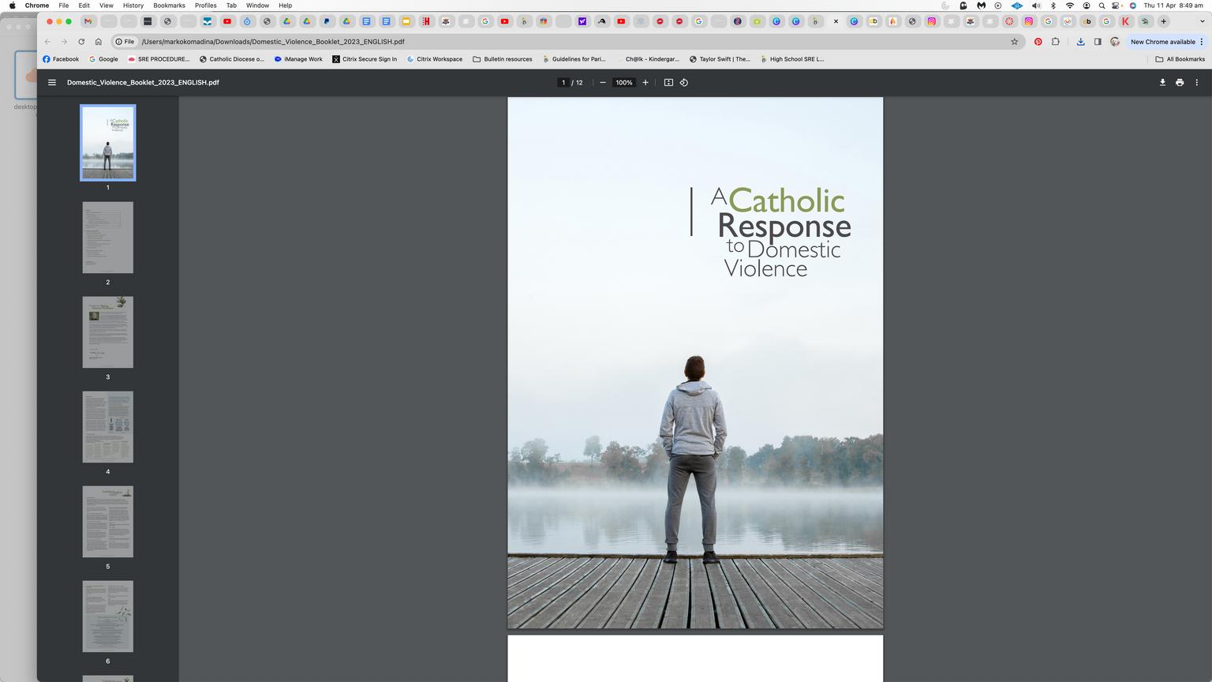Open the Extensions puzzle menu
Screen dimensions: 1212x682
(1056, 42)
